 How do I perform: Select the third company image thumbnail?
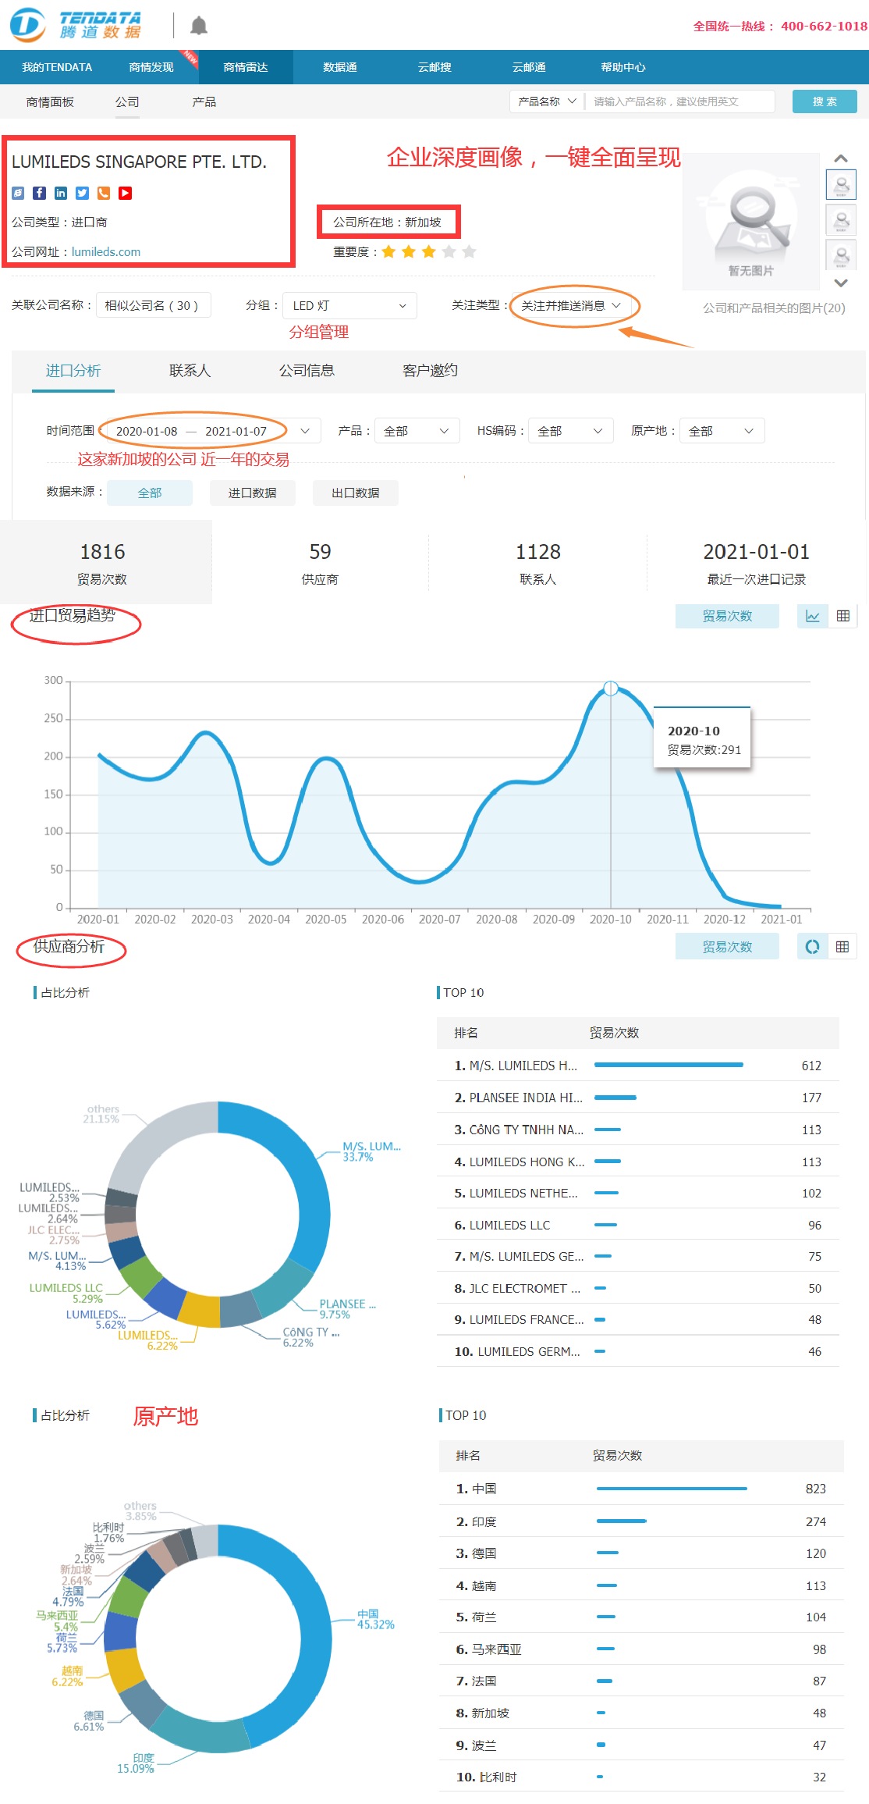coord(841,254)
